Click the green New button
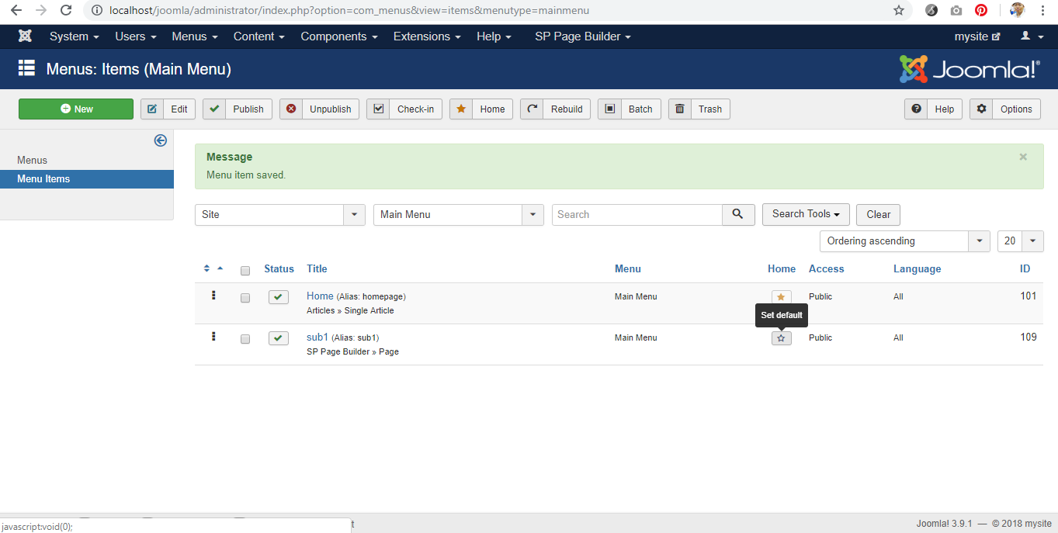Viewport: 1058px width, 533px height. pyautogui.click(x=76, y=109)
